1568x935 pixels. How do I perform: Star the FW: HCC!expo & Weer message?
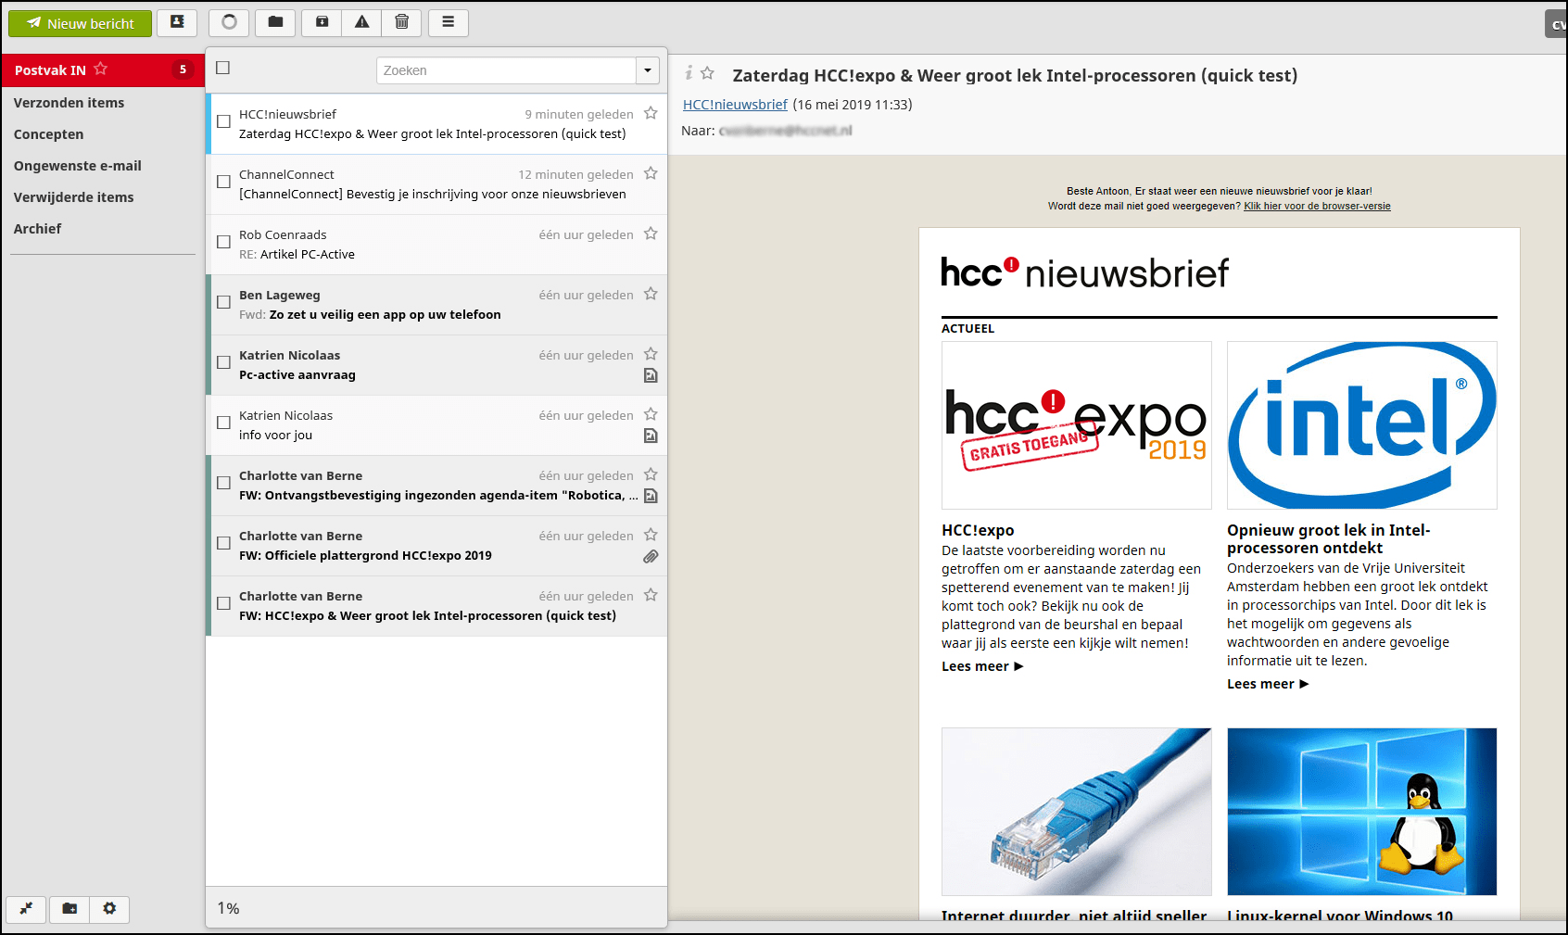(651, 595)
